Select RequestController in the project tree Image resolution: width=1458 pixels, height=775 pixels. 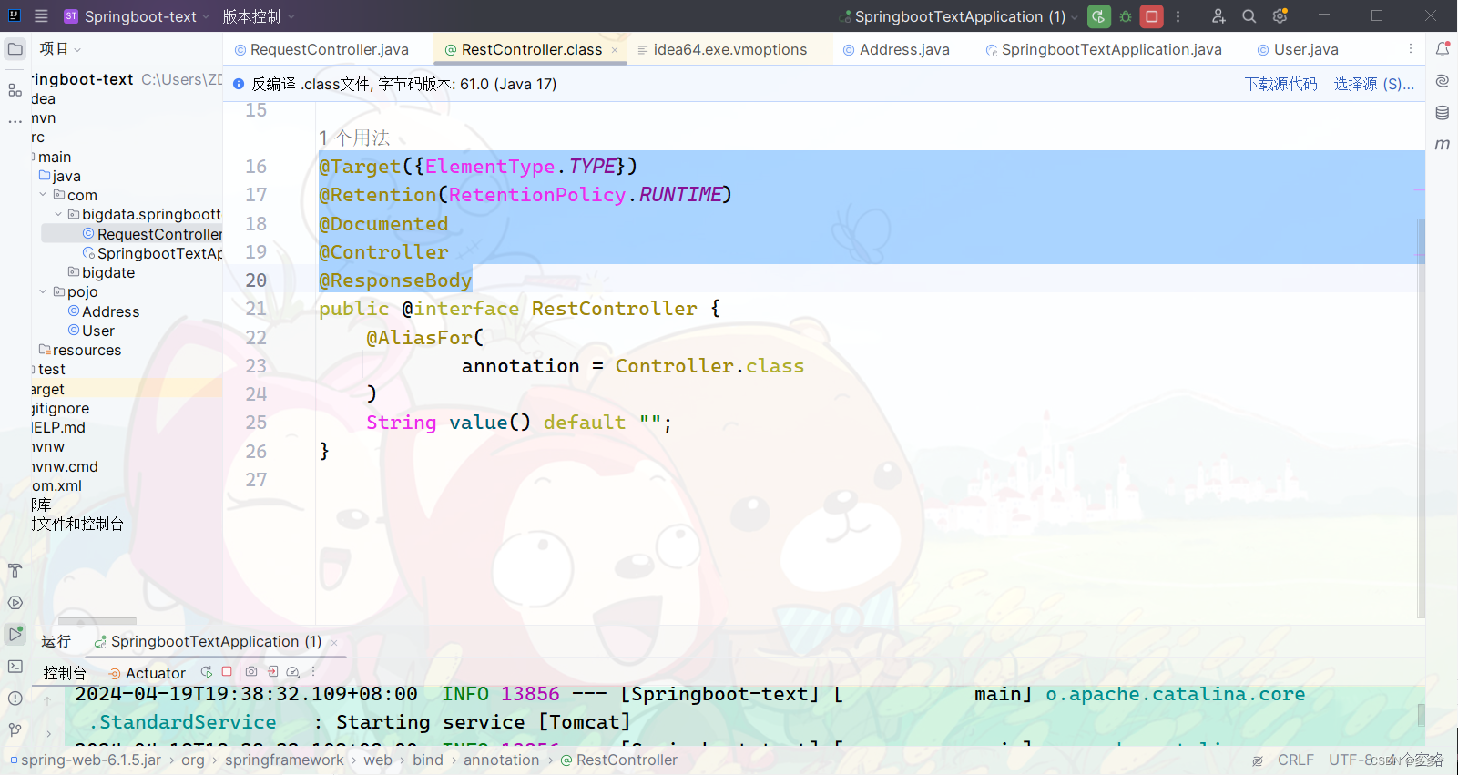151,234
